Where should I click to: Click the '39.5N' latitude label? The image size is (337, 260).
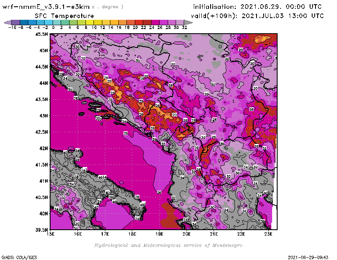coord(41,230)
